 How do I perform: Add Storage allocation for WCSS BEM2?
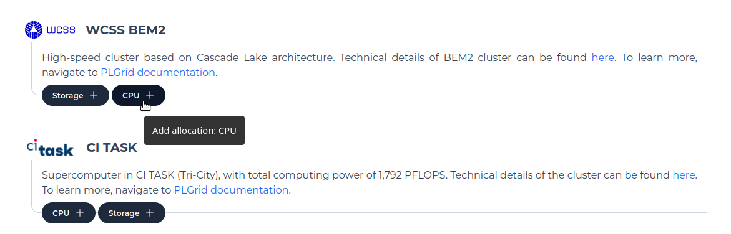click(x=76, y=95)
